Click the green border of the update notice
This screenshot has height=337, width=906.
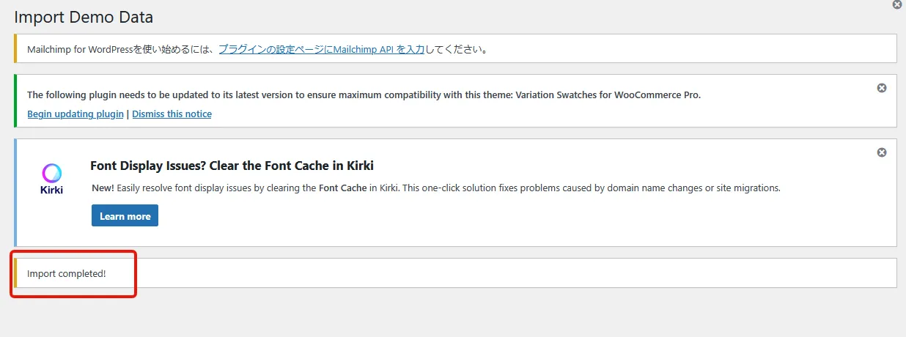[x=15, y=100]
